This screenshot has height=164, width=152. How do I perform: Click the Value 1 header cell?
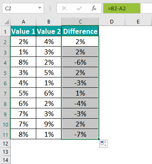23,31
